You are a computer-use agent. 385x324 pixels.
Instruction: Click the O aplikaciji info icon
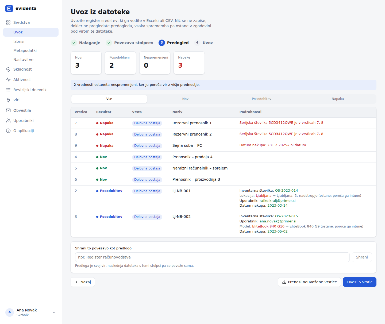pyautogui.click(x=8, y=131)
